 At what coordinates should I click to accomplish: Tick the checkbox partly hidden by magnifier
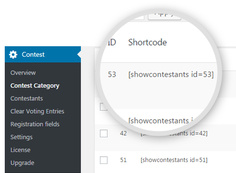[103, 107]
